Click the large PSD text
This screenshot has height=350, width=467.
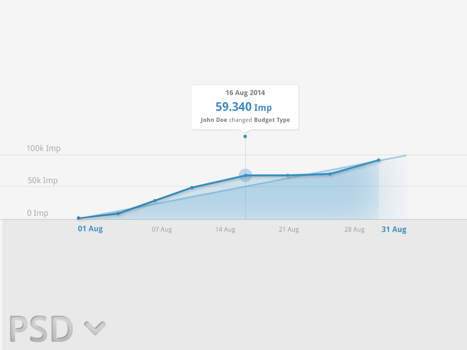click(x=41, y=328)
